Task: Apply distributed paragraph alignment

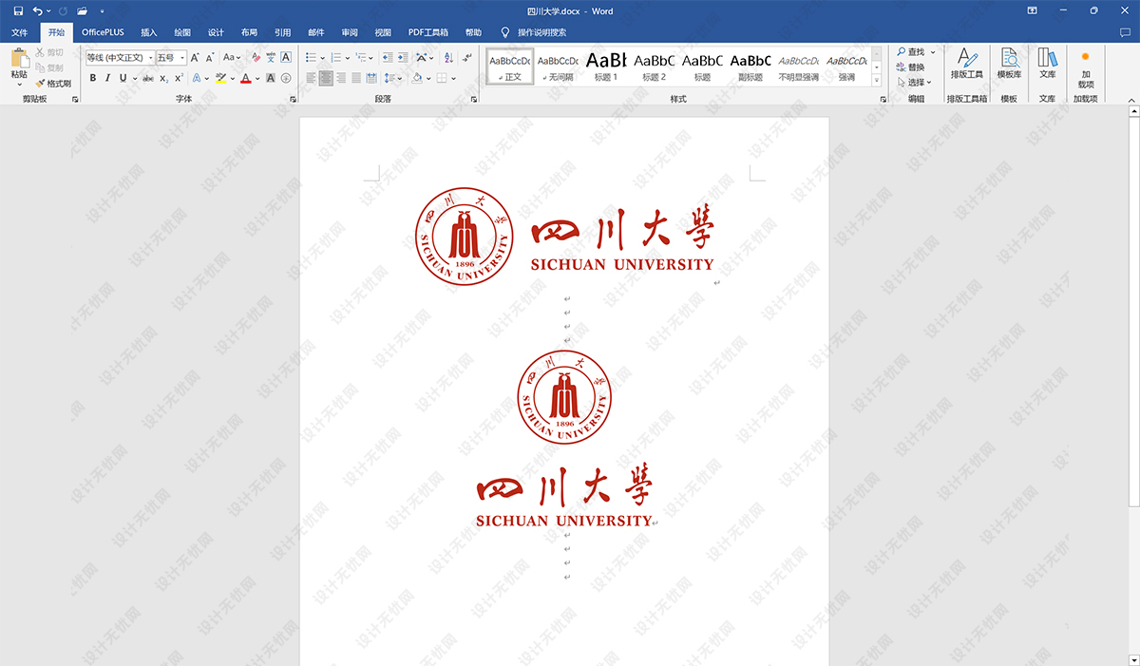Action: coord(371,78)
